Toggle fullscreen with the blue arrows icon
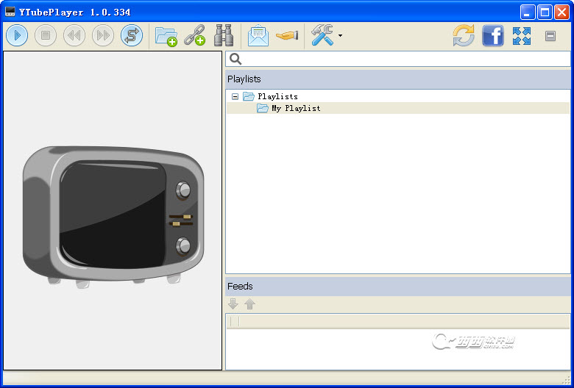 pos(522,35)
